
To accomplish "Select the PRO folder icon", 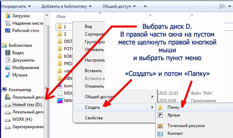I will pyautogui.click(x=60, y=63).
